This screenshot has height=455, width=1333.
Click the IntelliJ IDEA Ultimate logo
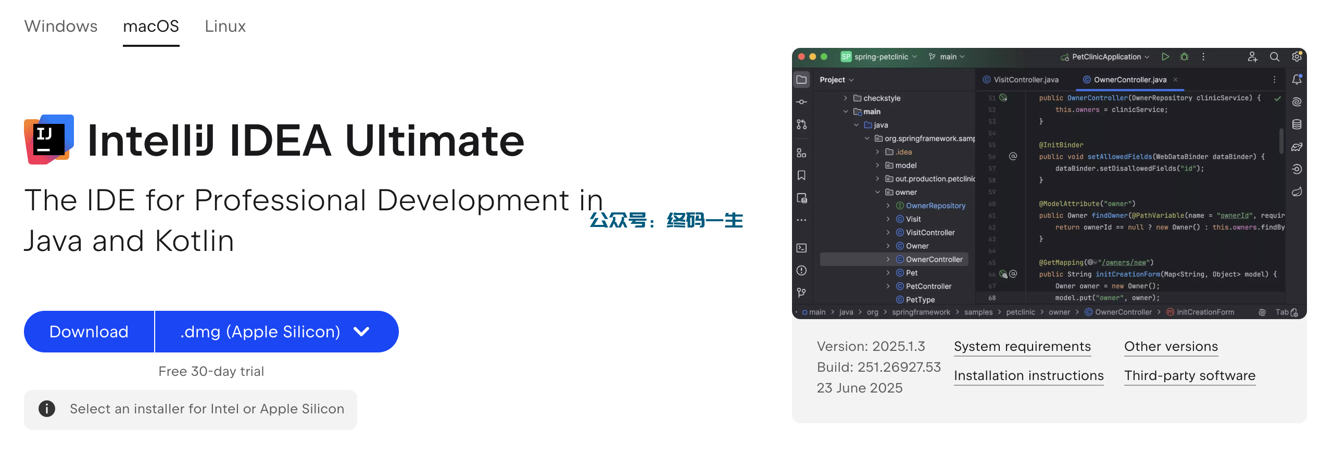pyautogui.click(x=49, y=140)
